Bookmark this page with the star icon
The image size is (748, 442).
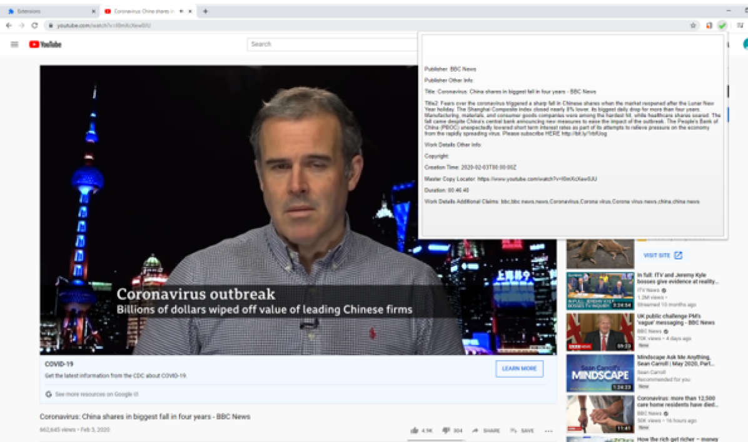[x=693, y=25]
